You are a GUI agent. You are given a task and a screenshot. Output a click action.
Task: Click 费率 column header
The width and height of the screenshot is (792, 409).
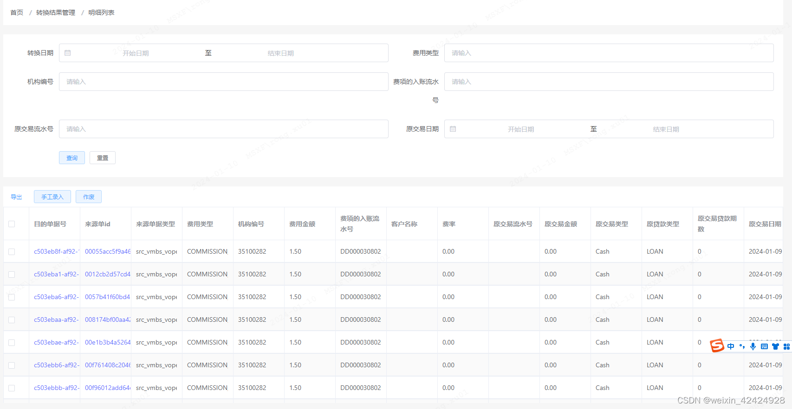click(x=449, y=224)
